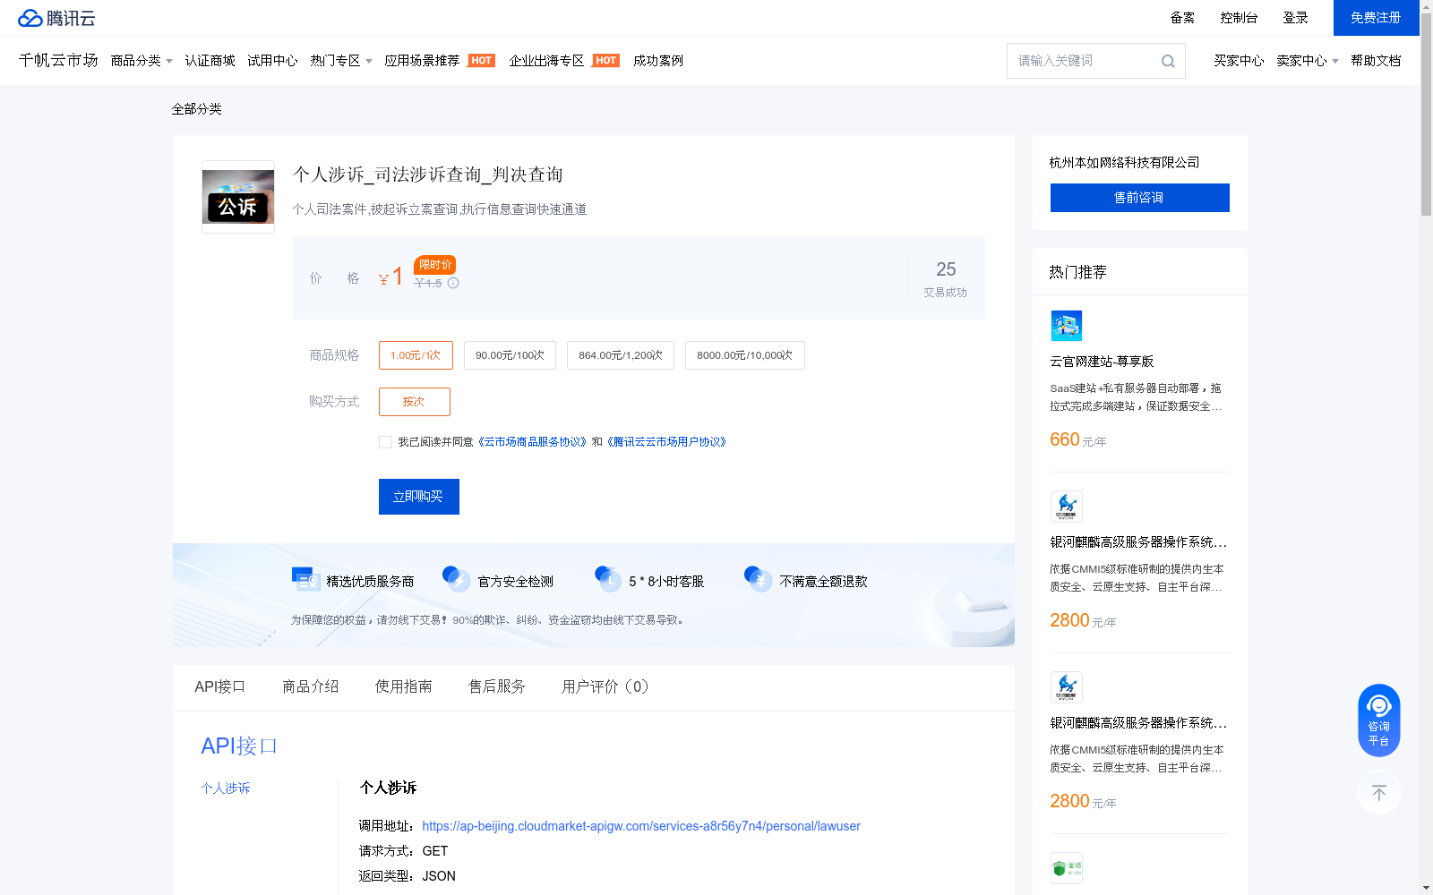1433x895 pixels.
Task: Click the 杭州本如网络科技有限公司 vendor name
Action: (x=1124, y=163)
